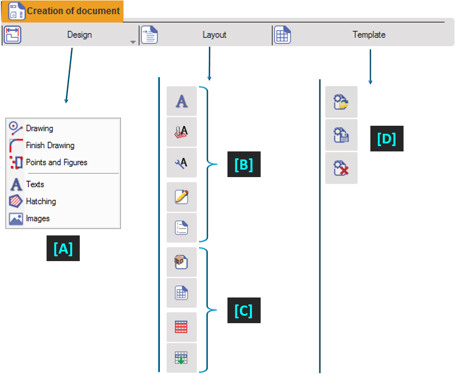This screenshot has width=456, height=374.
Task: Click the template gear with red X icon
Action: click(x=341, y=169)
